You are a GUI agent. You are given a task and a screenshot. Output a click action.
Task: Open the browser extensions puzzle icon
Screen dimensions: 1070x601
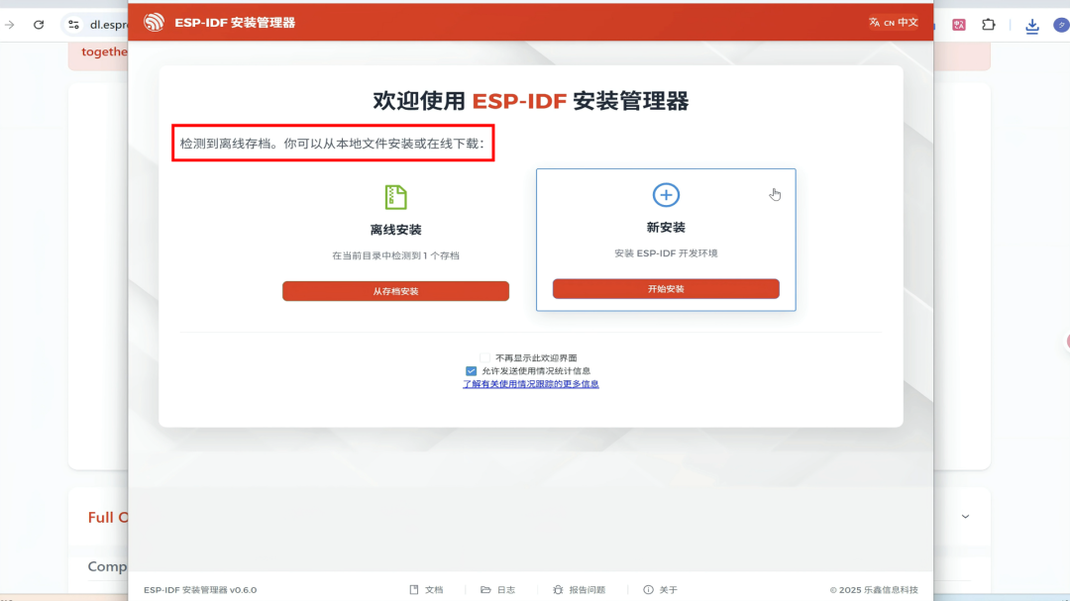point(989,25)
